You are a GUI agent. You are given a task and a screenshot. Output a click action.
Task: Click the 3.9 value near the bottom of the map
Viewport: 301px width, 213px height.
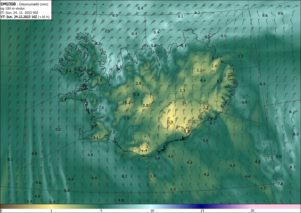173,190
